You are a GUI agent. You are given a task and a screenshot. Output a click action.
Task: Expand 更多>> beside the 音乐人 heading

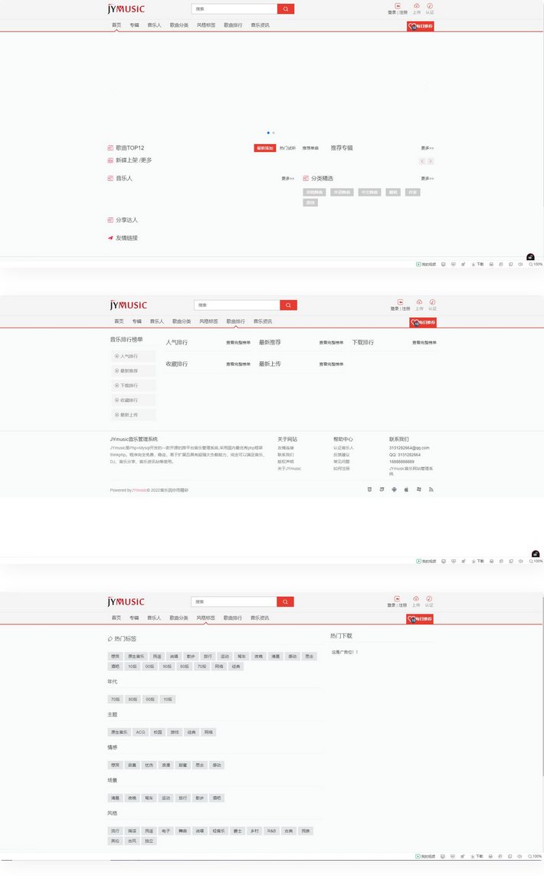(287, 179)
